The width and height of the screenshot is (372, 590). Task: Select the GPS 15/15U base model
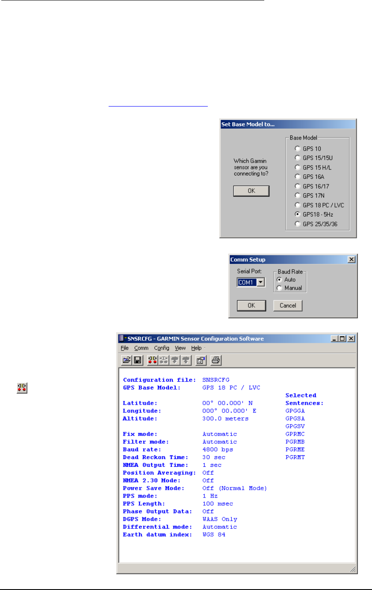pyautogui.click(x=298, y=158)
